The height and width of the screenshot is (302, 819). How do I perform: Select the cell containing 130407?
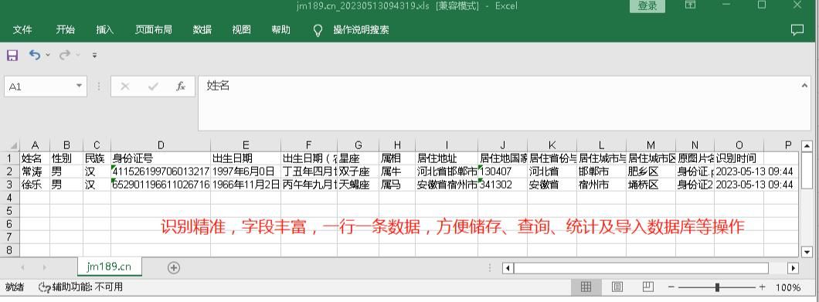(502, 171)
